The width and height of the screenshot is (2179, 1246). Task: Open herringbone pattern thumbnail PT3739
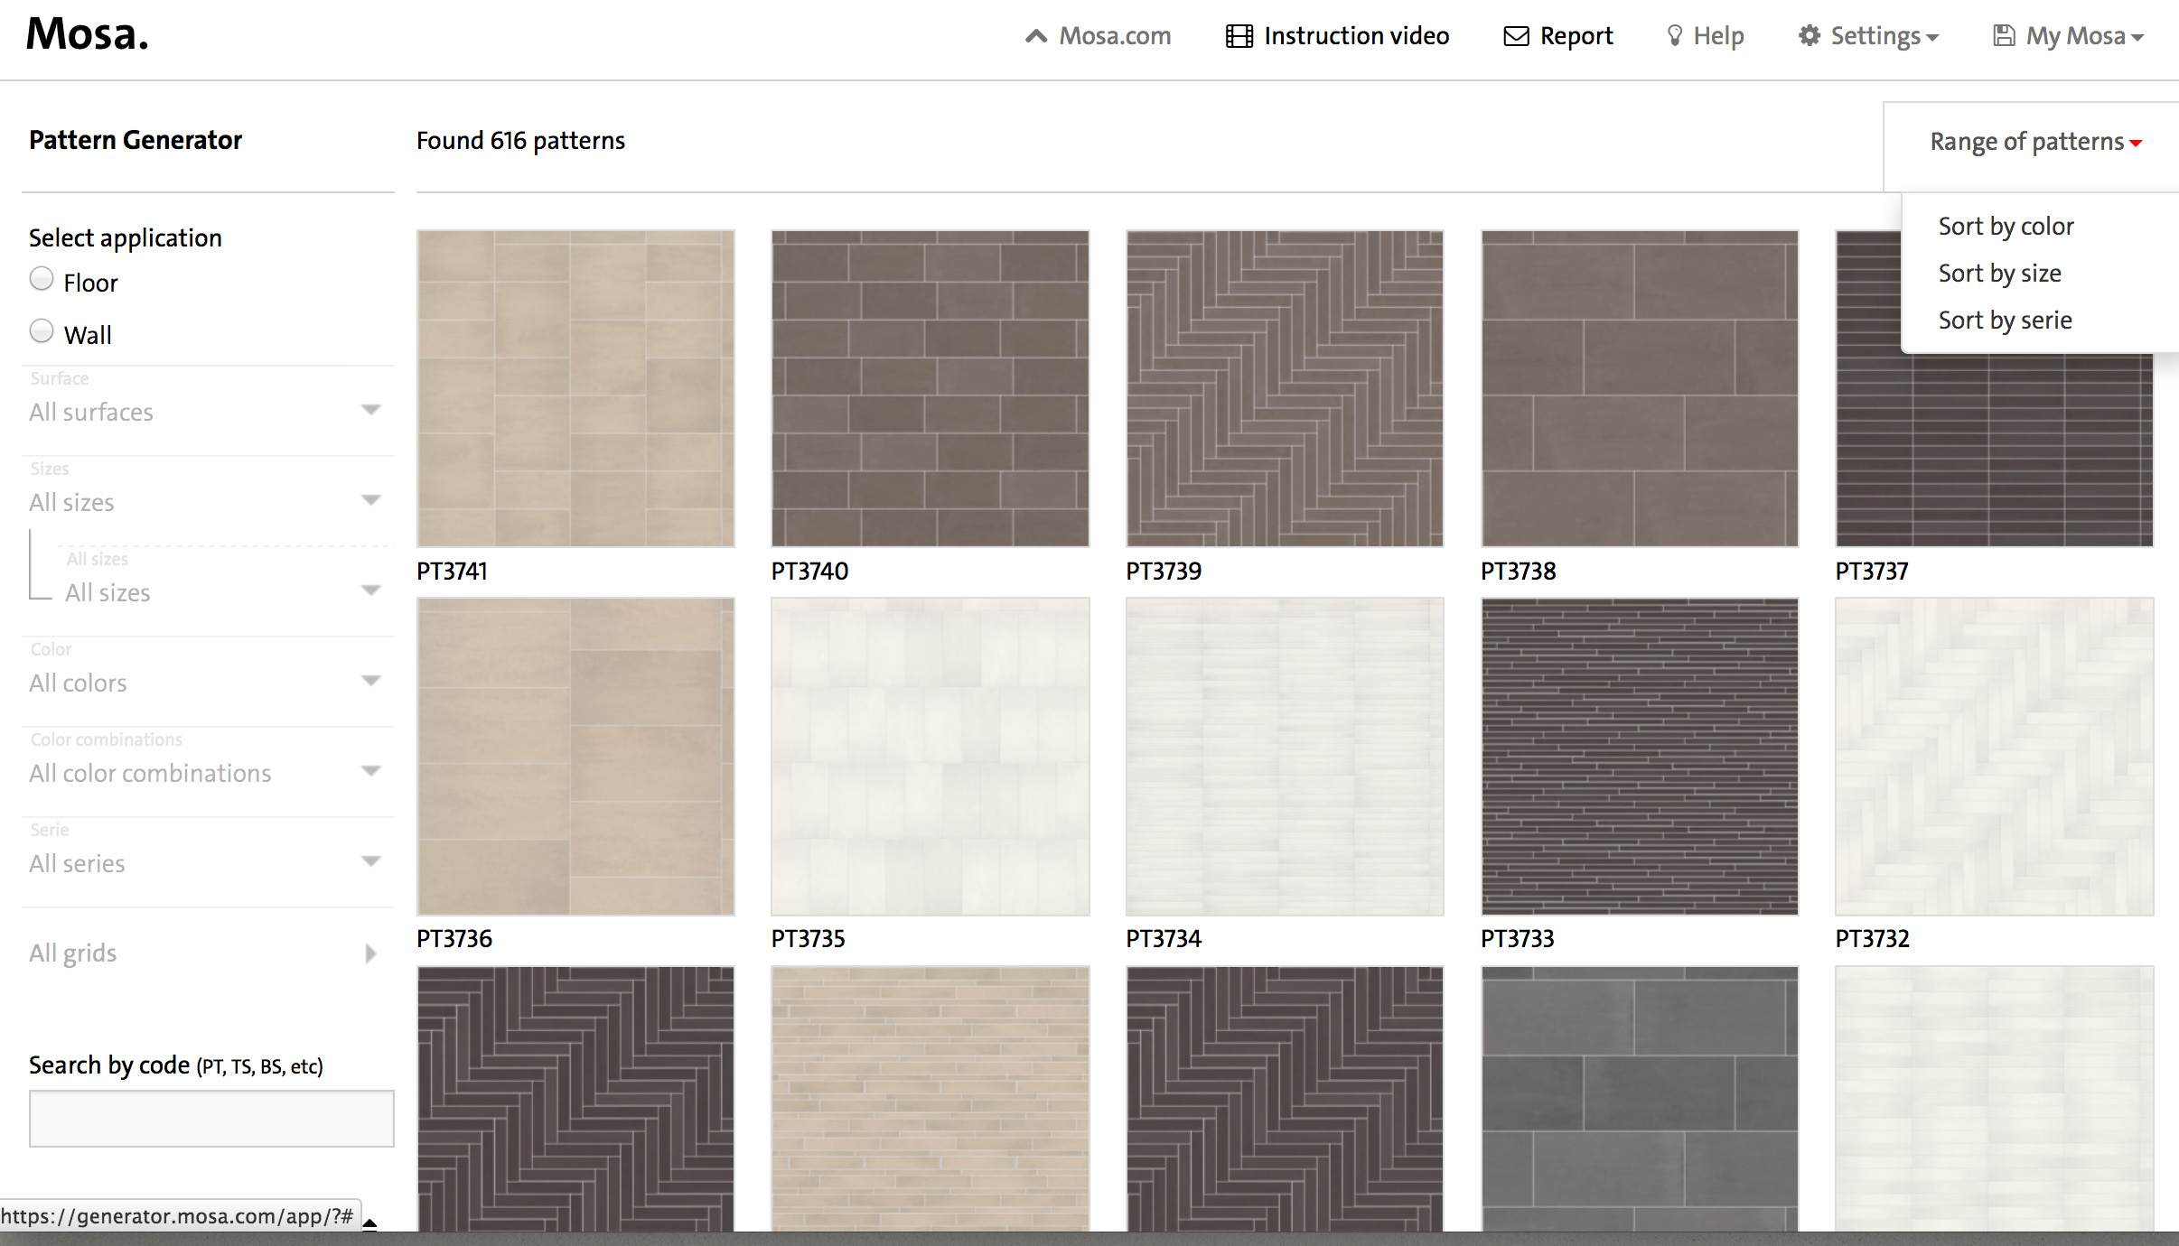tap(1285, 388)
